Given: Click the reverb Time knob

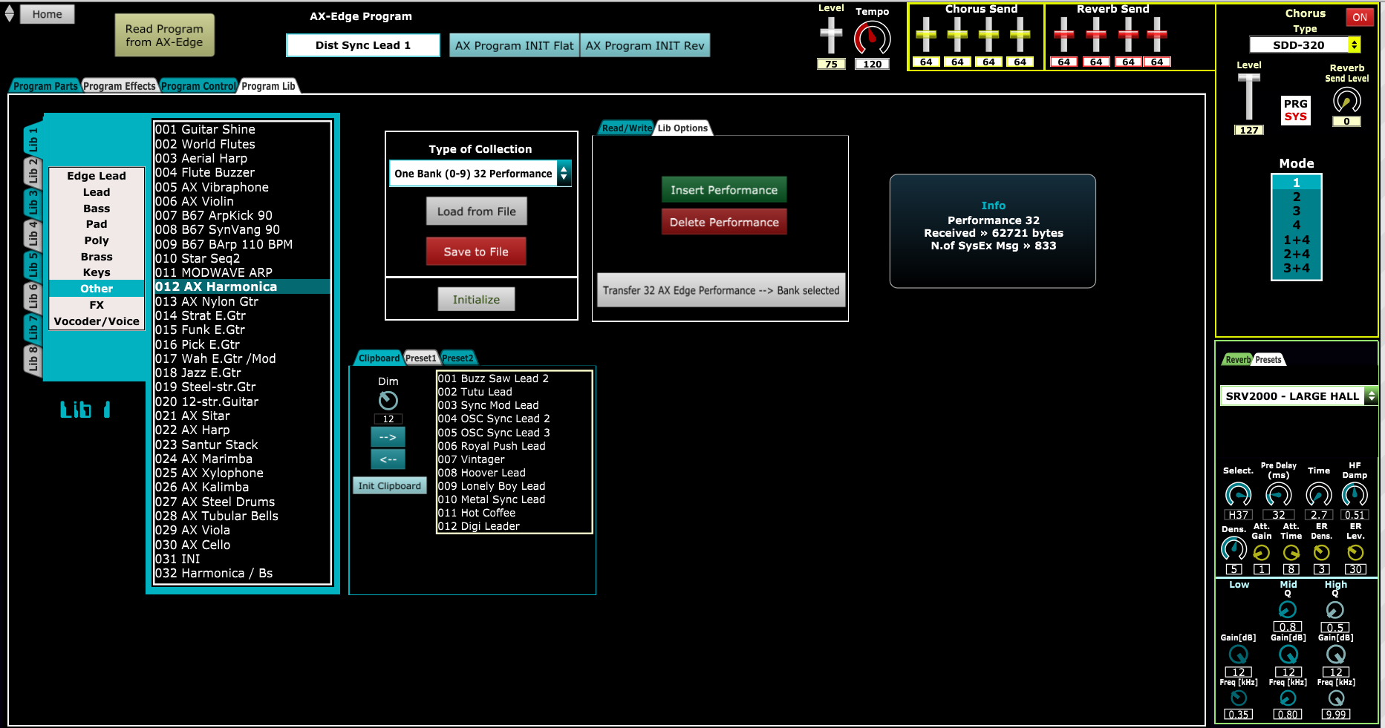Looking at the screenshot, I should [1318, 494].
